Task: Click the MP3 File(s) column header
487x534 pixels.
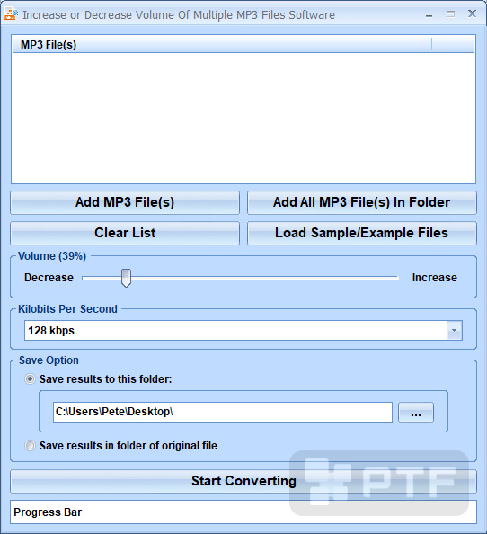Action: click(222, 45)
